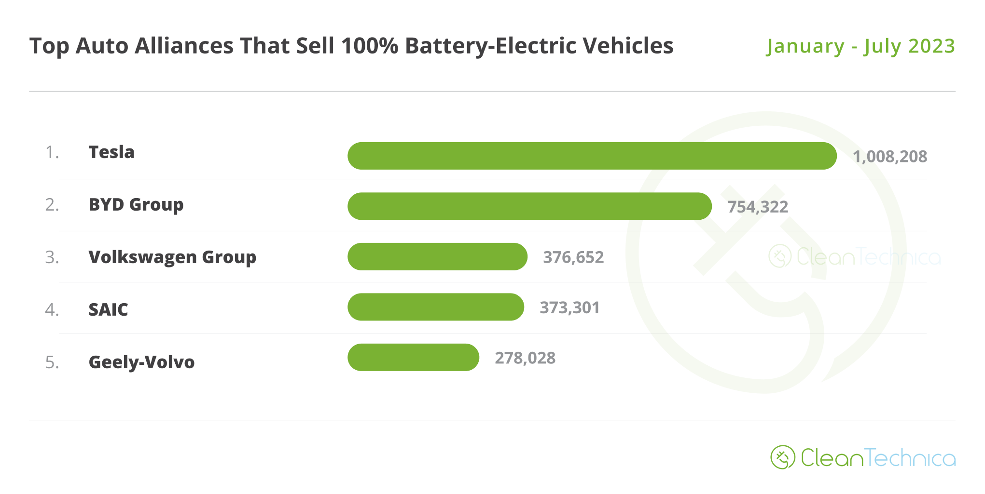
Task: Click the SAIC sales bar
Action: (x=436, y=307)
